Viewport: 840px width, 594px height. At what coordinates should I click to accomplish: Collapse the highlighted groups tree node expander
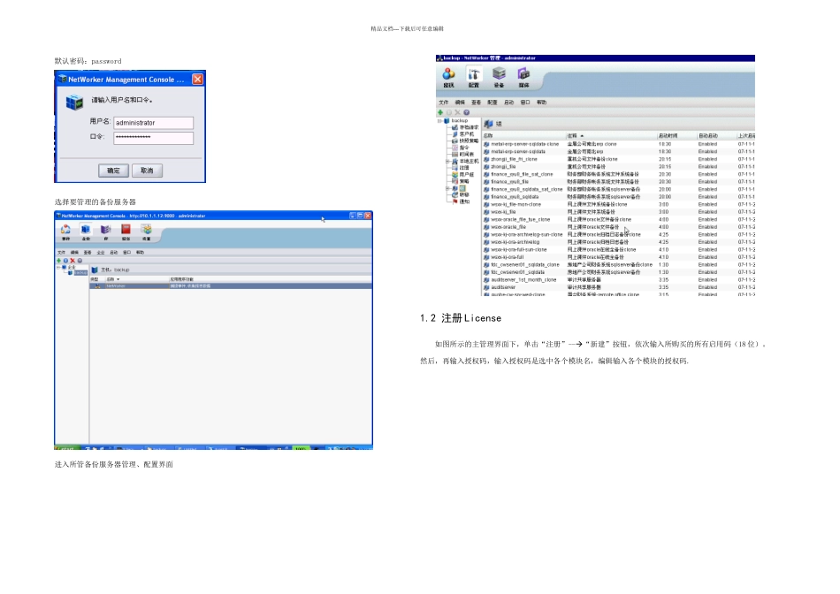(448, 188)
